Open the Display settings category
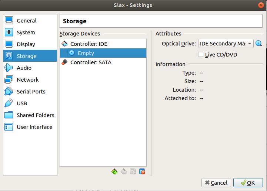Image resolution: width=267 pixels, height=191 pixels. point(30,44)
